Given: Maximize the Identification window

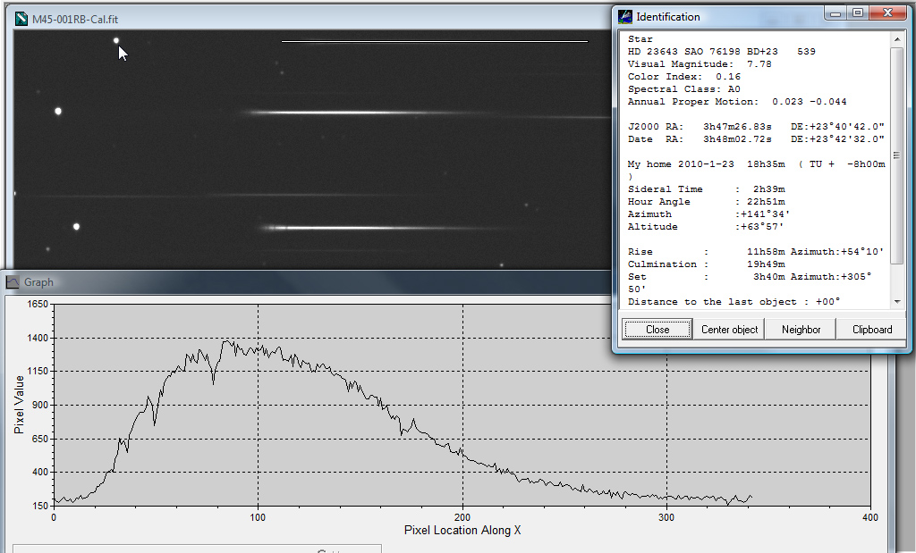Looking at the screenshot, I should pos(858,13).
